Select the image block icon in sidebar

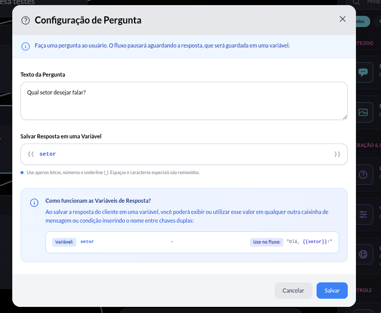tap(363, 112)
